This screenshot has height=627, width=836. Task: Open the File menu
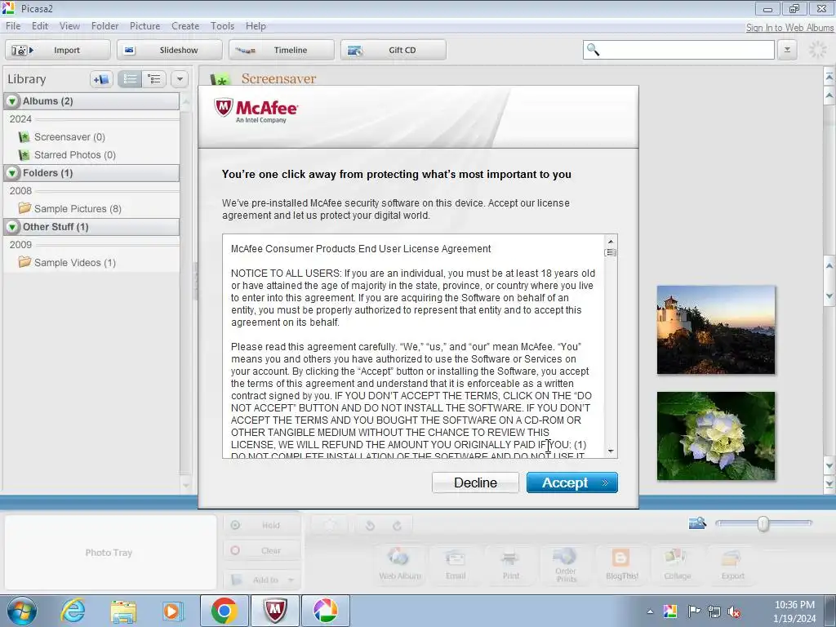[x=13, y=26]
